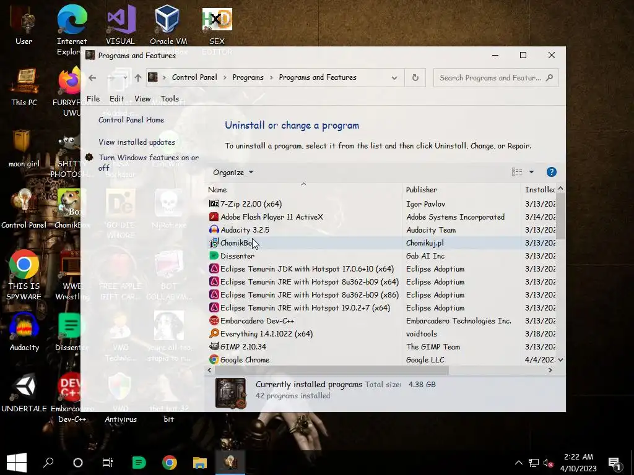Viewport: 634px width, 475px height.
Task: Open the Control Panel desktop icon
Action: (x=24, y=209)
